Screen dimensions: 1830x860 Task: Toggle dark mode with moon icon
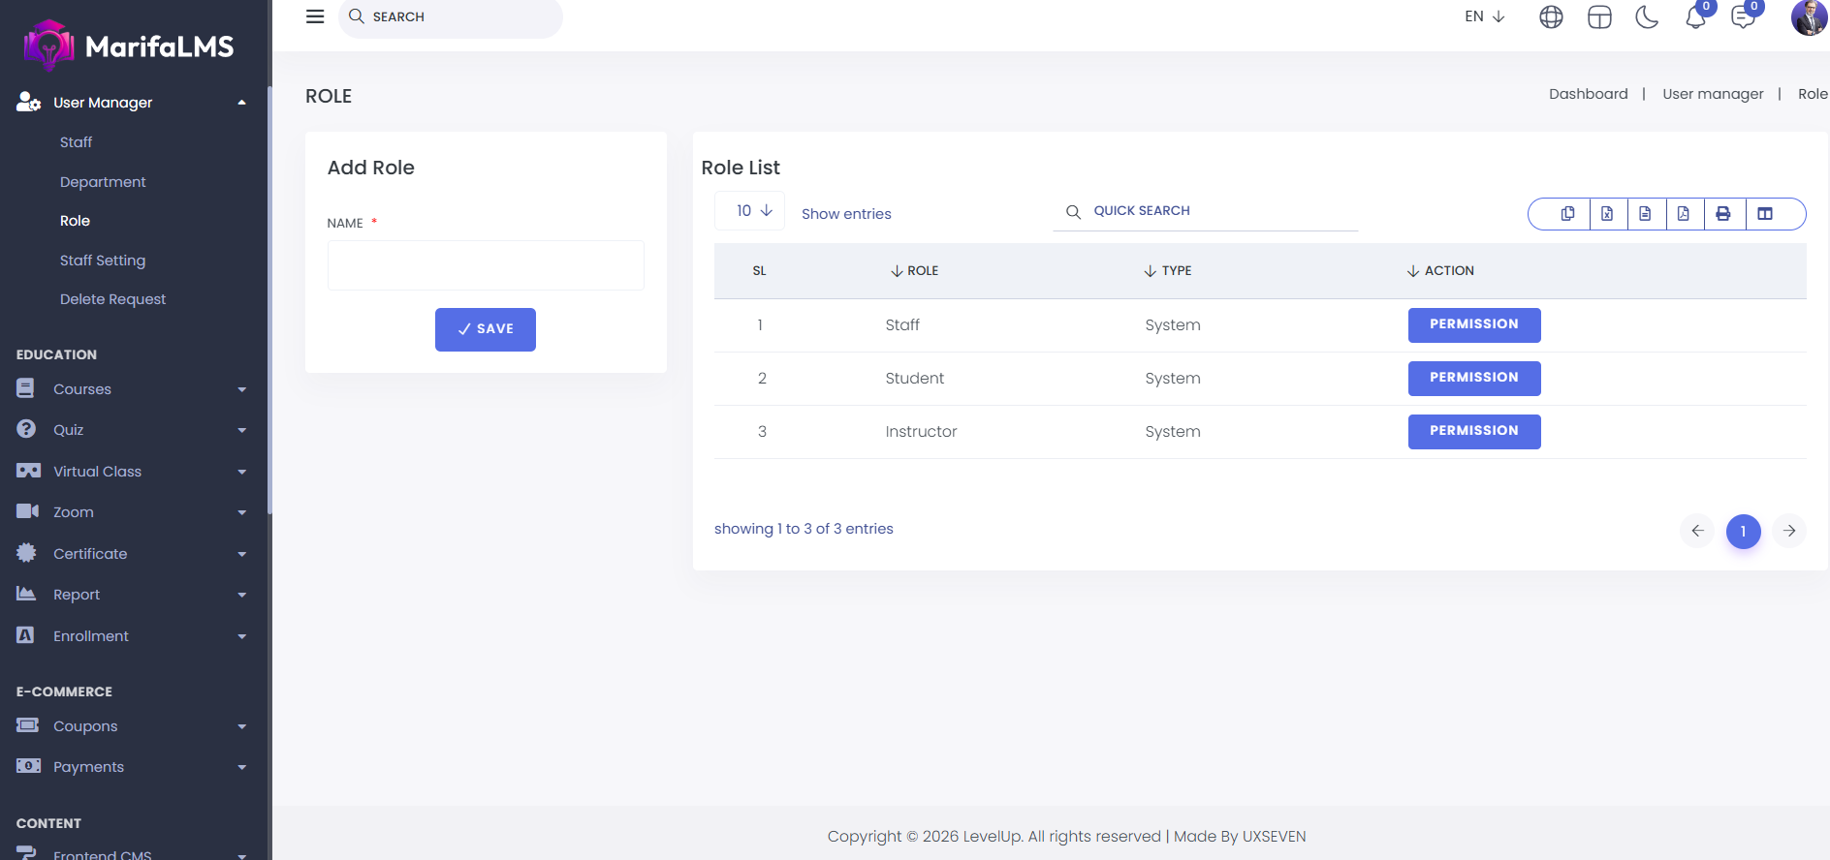click(x=1647, y=17)
